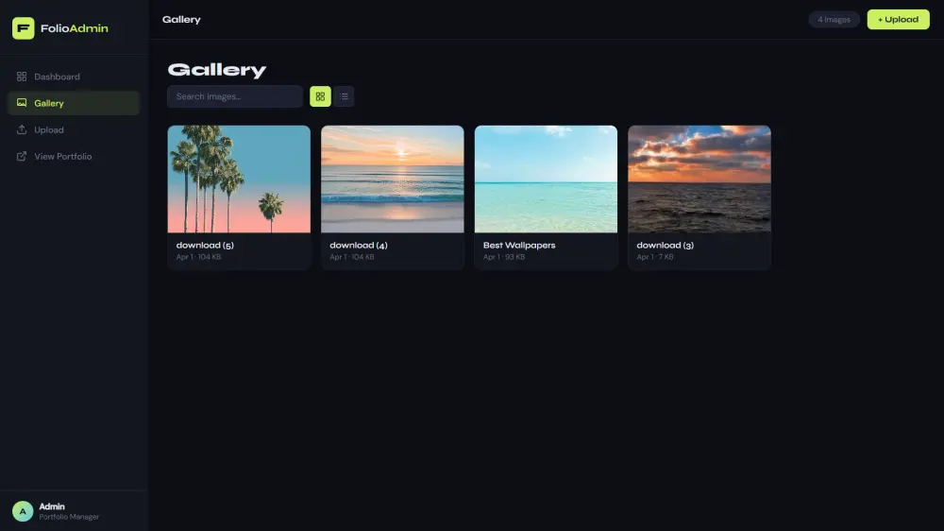The image size is (944, 531).
Task: Click the green + Upload button
Action: click(899, 19)
